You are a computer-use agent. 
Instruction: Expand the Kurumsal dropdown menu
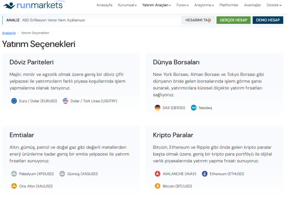127,5
